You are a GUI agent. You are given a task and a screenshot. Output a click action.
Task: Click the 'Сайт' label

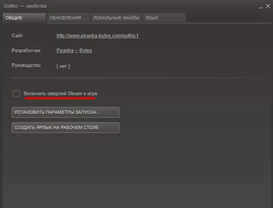click(x=17, y=35)
